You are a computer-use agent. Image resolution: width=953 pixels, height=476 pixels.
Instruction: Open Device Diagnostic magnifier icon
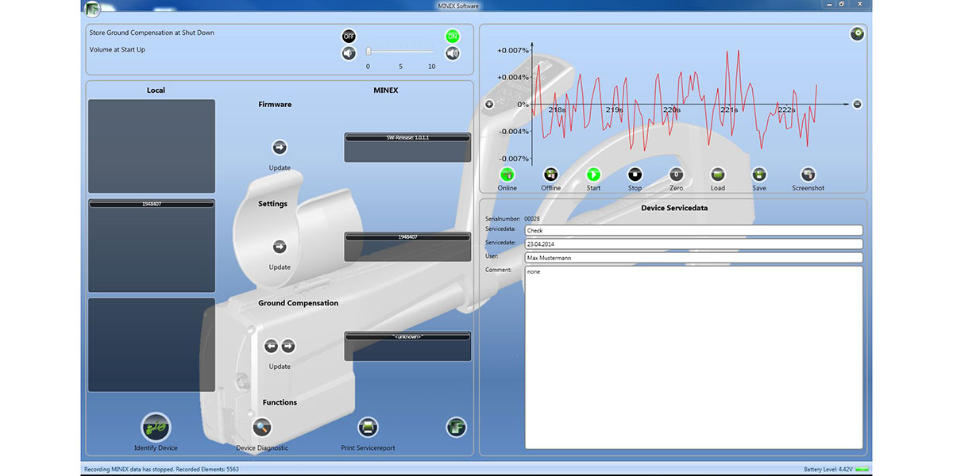pos(262,428)
